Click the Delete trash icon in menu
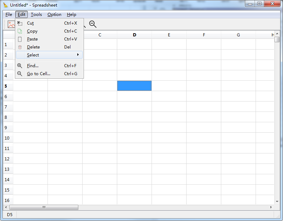The height and width of the screenshot is (221, 283). coord(20,47)
